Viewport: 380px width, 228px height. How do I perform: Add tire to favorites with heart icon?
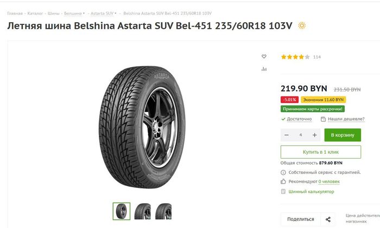tap(264, 56)
